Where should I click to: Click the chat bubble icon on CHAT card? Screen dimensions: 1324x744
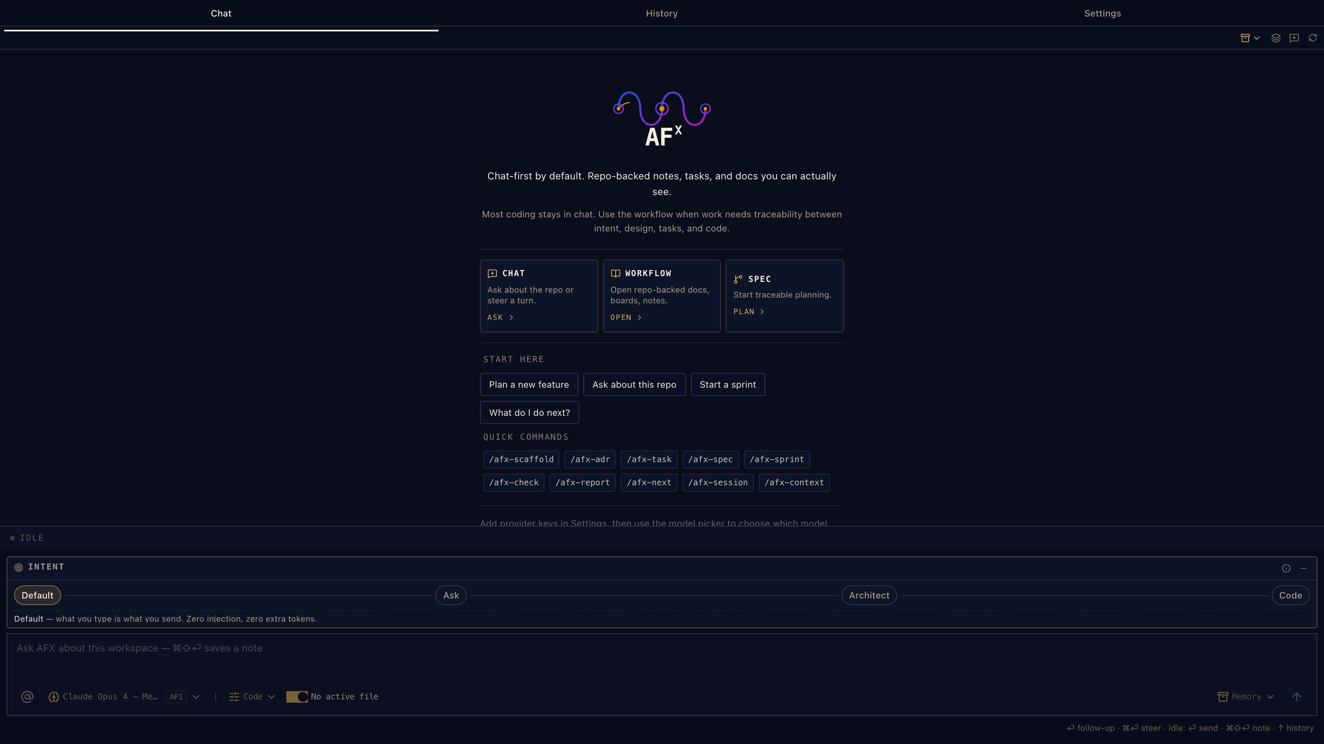click(x=492, y=274)
